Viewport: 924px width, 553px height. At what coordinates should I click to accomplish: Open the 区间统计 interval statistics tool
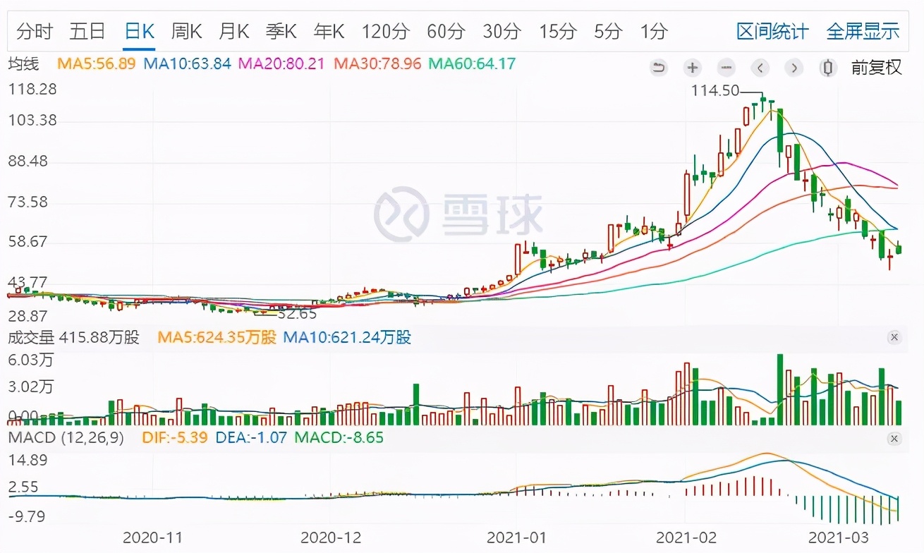(772, 32)
